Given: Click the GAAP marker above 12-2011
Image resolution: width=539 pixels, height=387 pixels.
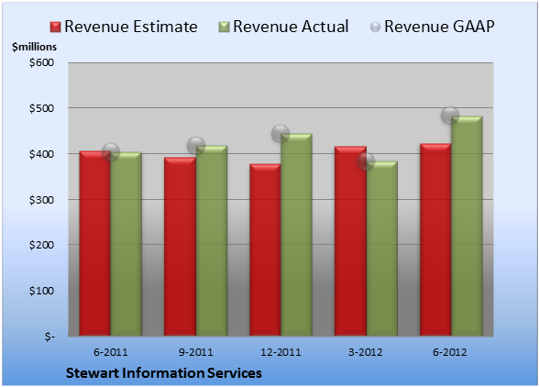Looking at the screenshot, I should tap(280, 134).
